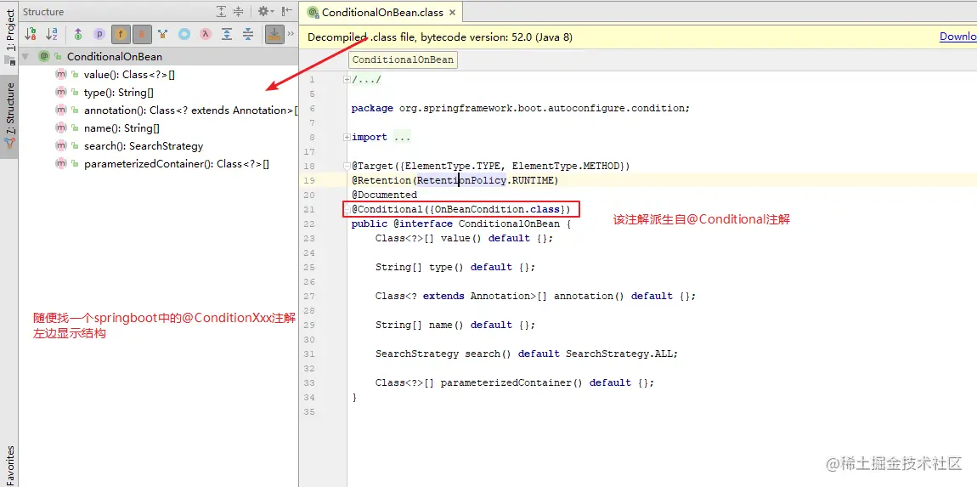Click fold marker at line 21
Screen dimensions: 977x487
pos(347,210)
